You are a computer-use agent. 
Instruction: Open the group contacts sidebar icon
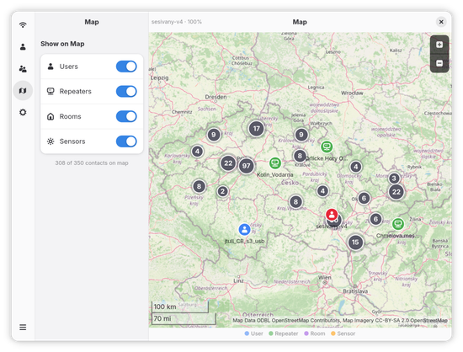tap(23, 69)
